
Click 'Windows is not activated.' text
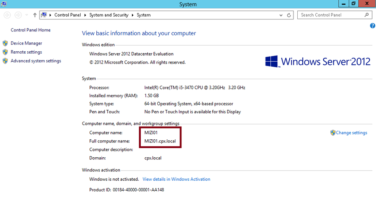[x=114, y=179]
